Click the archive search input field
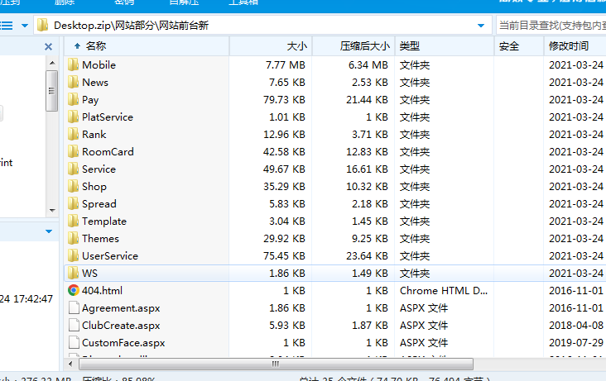This screenshot has width=606, height=381. [x=550, y=26]
